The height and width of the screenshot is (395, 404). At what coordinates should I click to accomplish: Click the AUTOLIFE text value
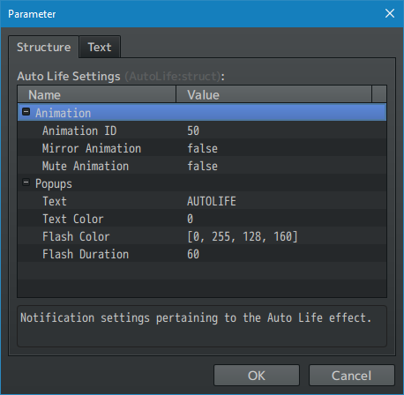point(212,201)
